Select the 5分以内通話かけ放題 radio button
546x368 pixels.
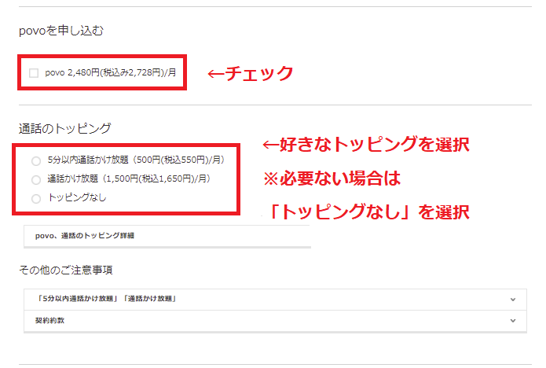click(36, 160)
